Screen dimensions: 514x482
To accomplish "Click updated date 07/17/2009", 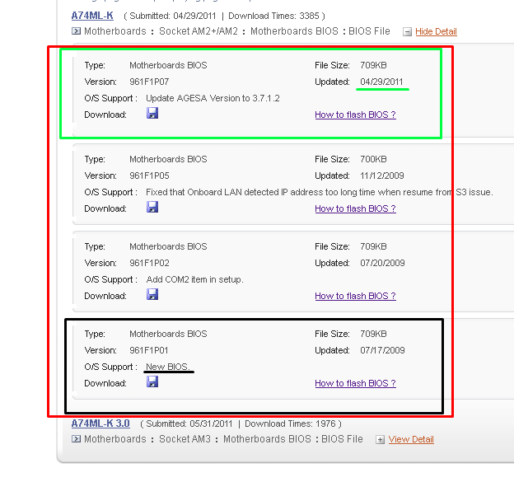I will 382,350.
